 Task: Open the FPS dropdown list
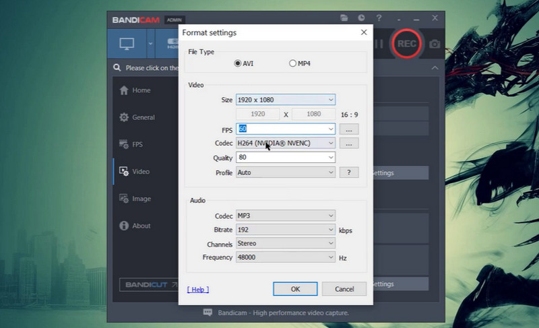331,129
